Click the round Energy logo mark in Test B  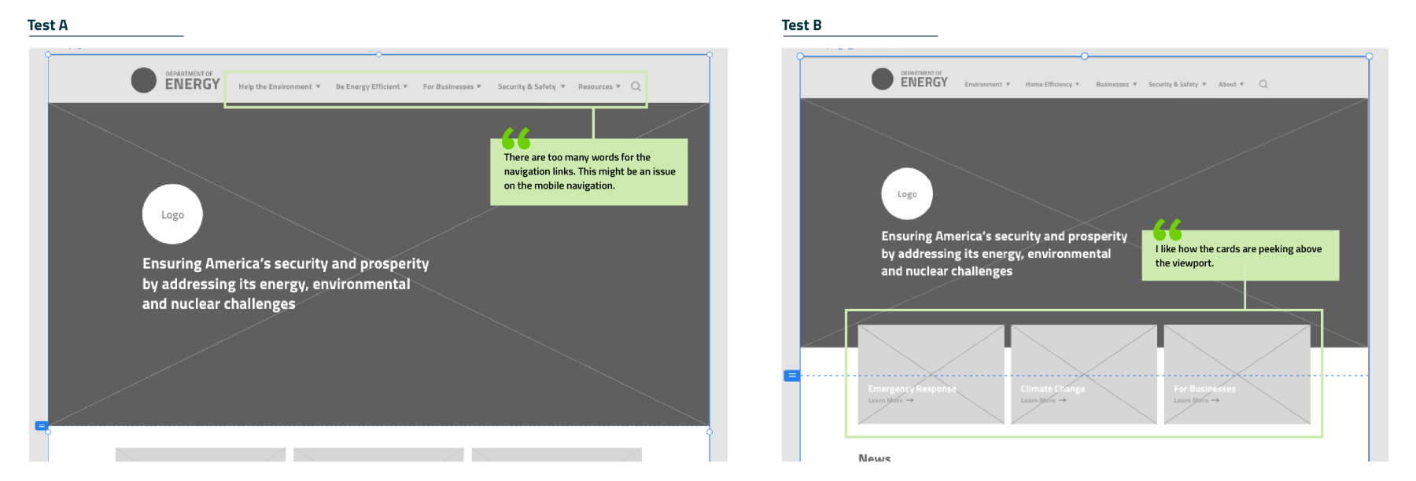tap(883, 79)
